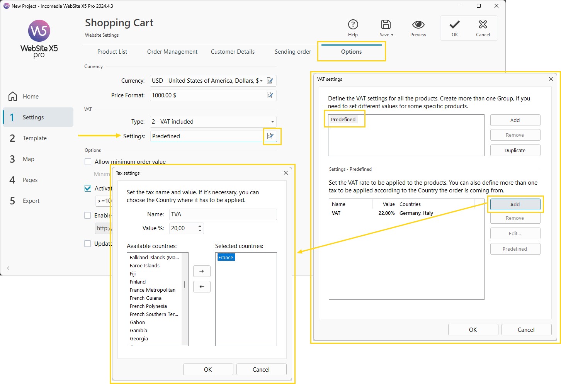Switch to Order Management tab

tap(172, 52)
